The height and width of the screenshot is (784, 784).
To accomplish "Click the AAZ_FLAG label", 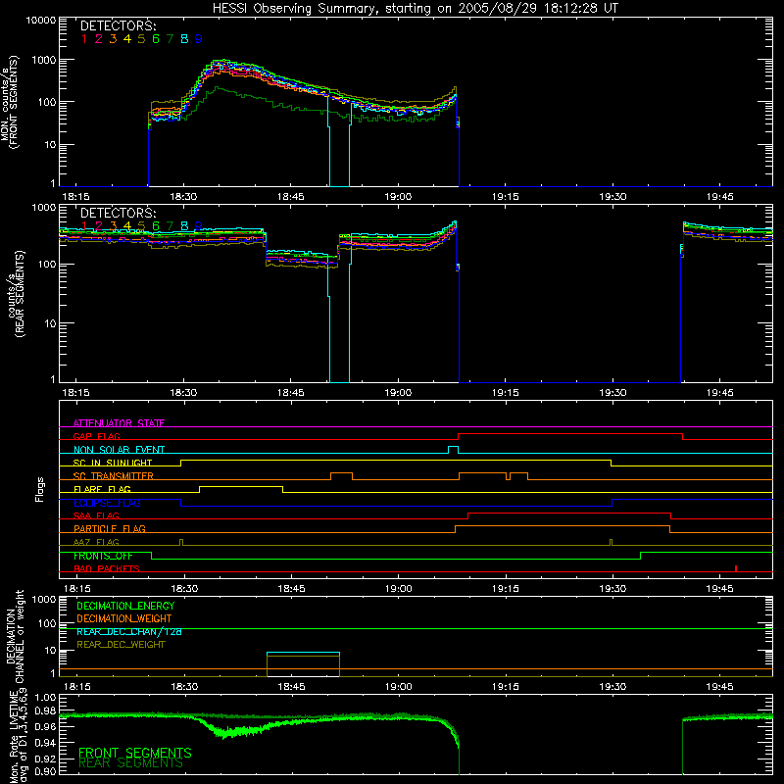I will point(96,542).
